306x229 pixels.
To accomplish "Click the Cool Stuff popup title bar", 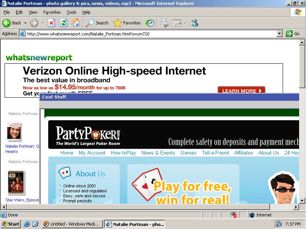I will click(169, 97).
